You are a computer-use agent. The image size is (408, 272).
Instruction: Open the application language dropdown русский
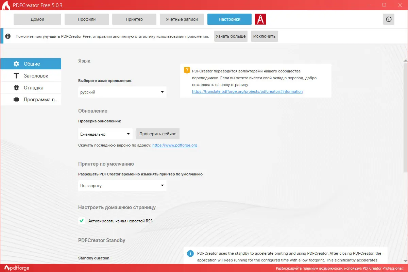122,92
